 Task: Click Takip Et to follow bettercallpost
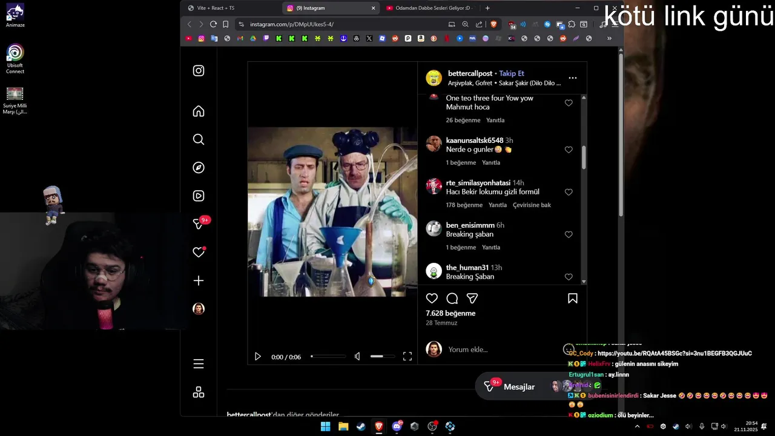coord(512,73)
